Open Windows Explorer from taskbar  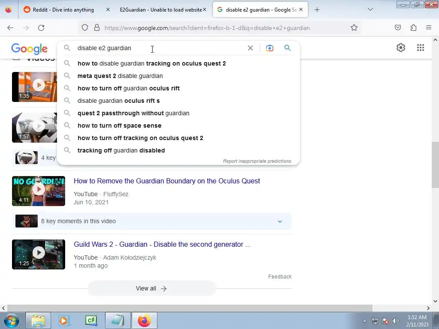(38, 320)
